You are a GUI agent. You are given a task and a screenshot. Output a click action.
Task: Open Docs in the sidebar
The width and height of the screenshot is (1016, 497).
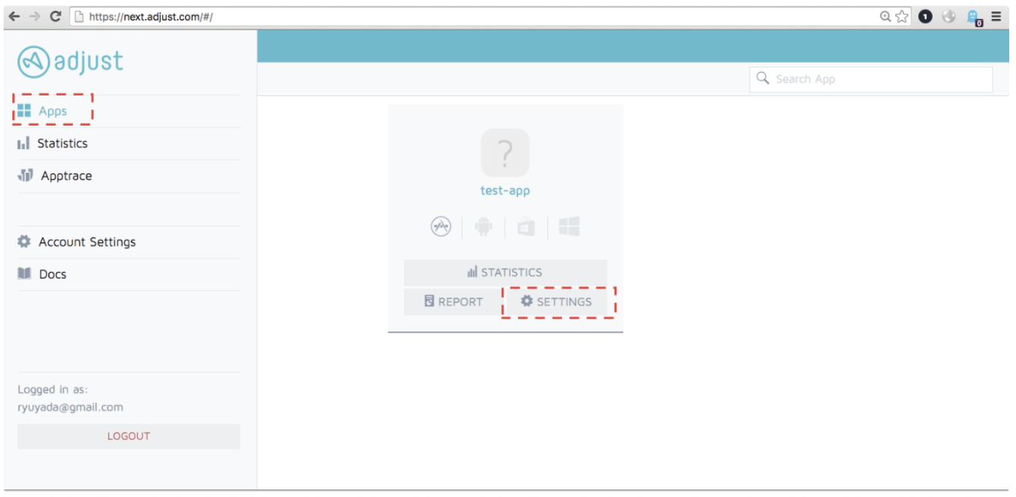pyautogui.click(x=52, y=274)
